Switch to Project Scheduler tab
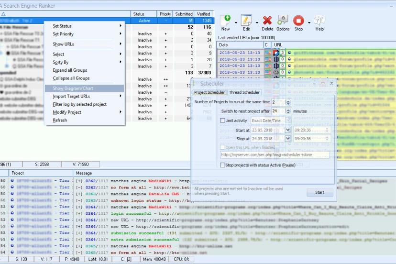 click(x=209, y=92)
